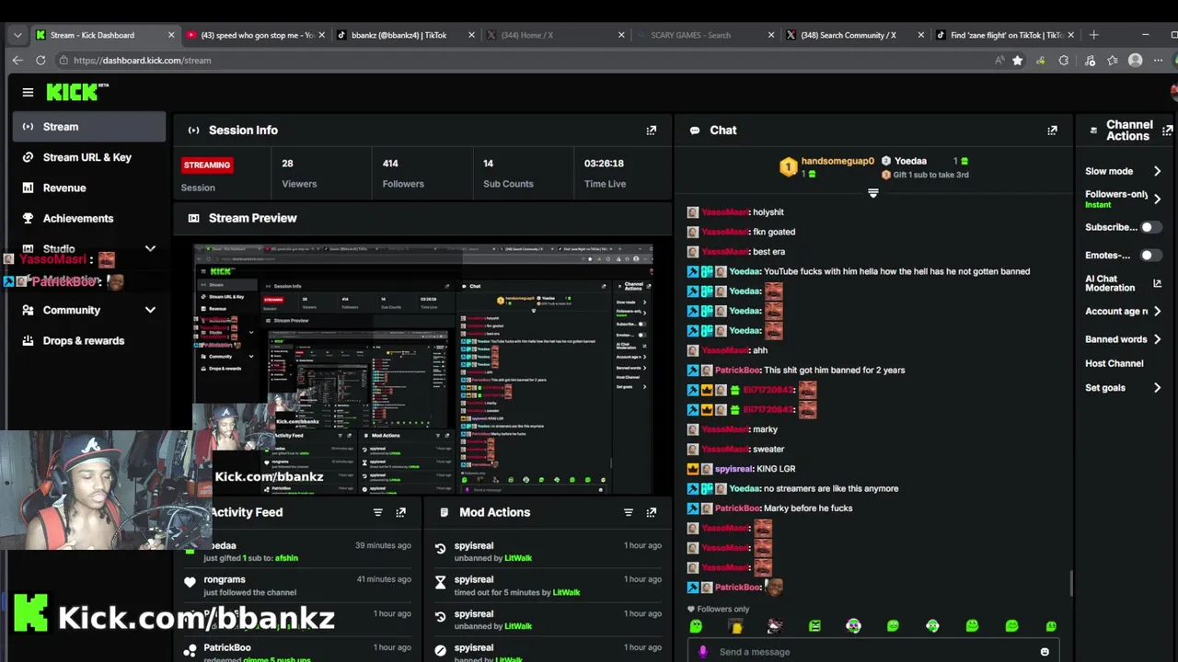The image size is (1178, 662).
Task: Pop out the Activity Feed panel
Action: click(400, 512)
